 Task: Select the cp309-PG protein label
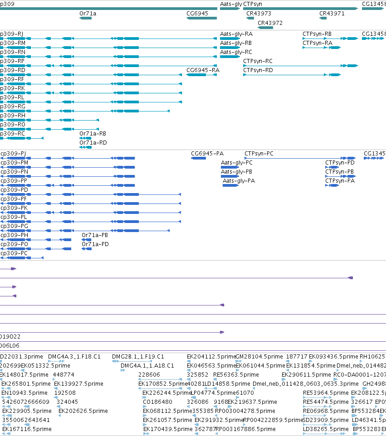point(15,226)
